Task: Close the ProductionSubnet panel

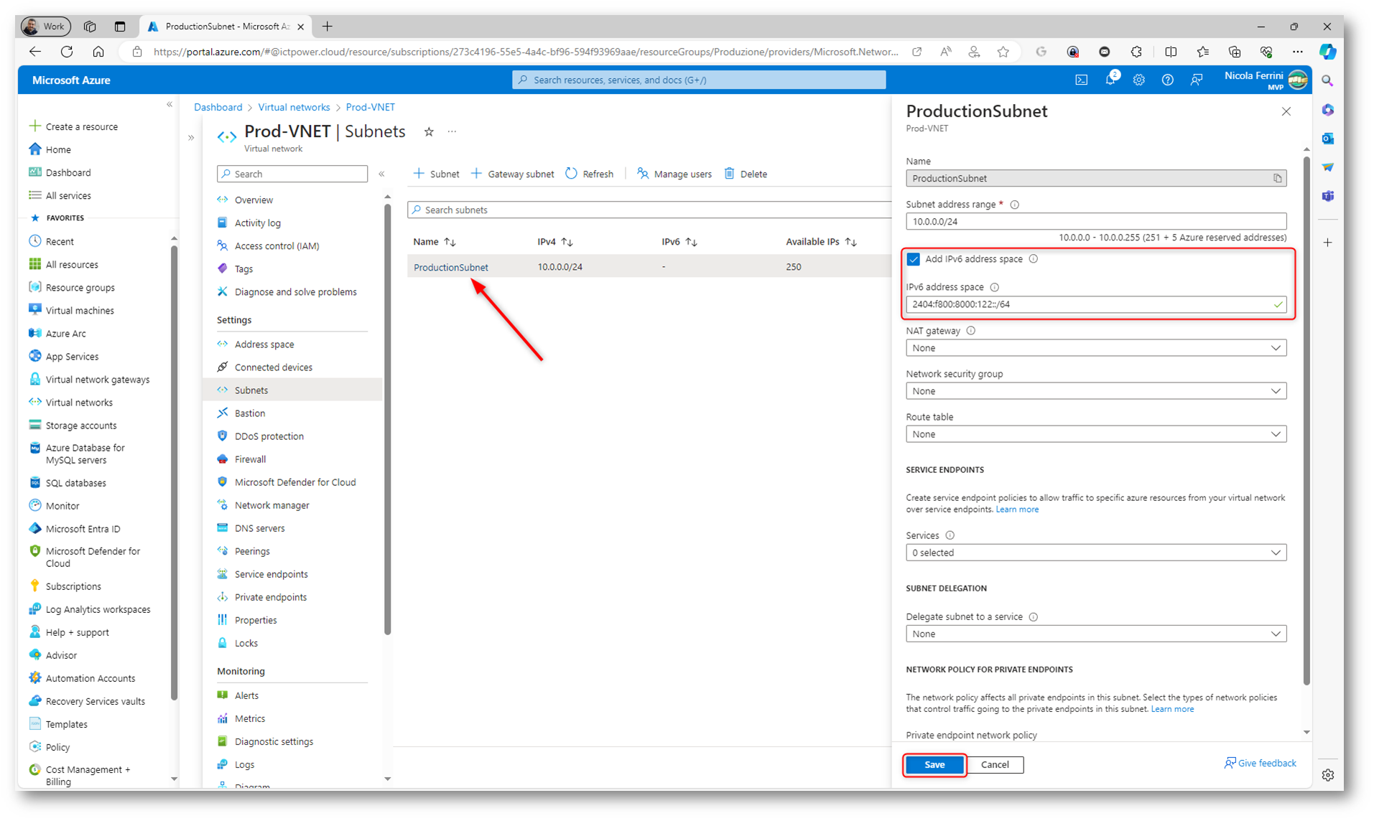Action: click(1286, 111)
